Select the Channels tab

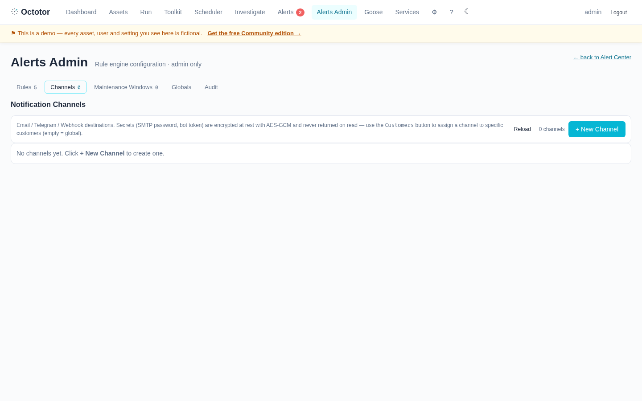tap(66, 87)
